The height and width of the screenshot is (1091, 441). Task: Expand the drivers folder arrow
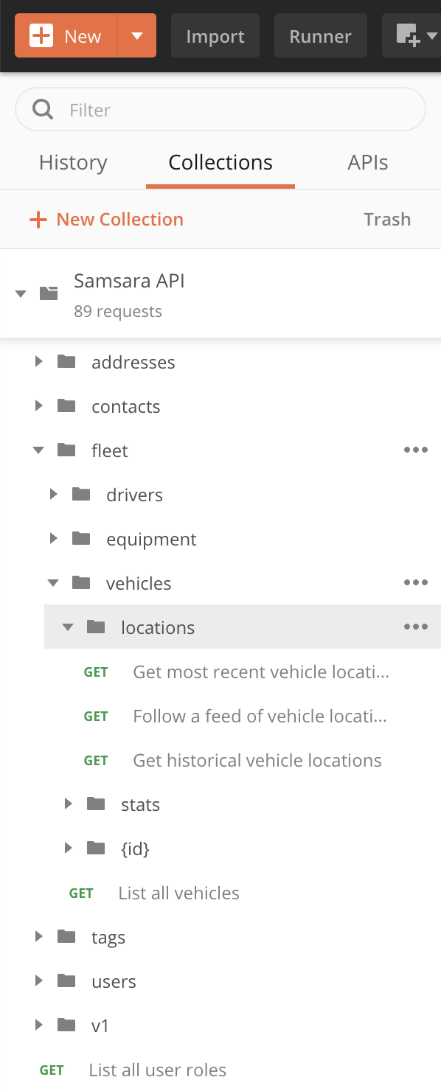(x=53, y=495)
